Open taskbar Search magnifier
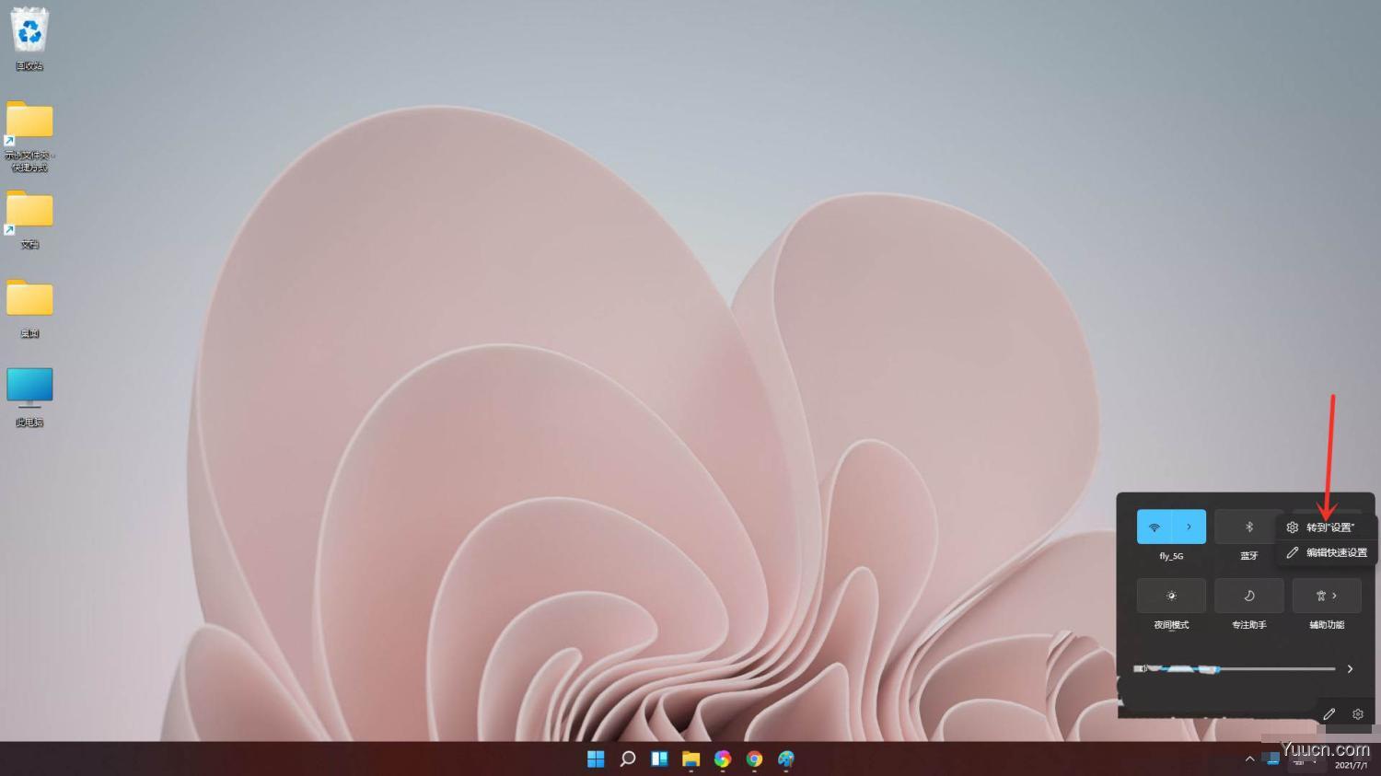 (x=628, y=759)
